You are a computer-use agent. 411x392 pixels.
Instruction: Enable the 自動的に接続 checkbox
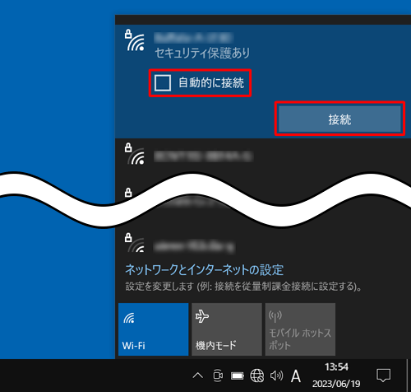tap(163, 82)
